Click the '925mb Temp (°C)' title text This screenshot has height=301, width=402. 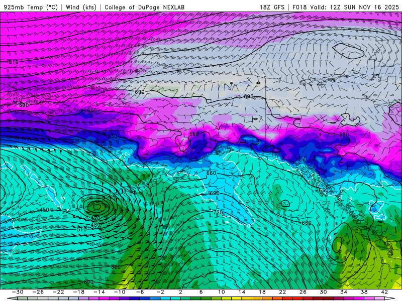[x=31, y=7]
